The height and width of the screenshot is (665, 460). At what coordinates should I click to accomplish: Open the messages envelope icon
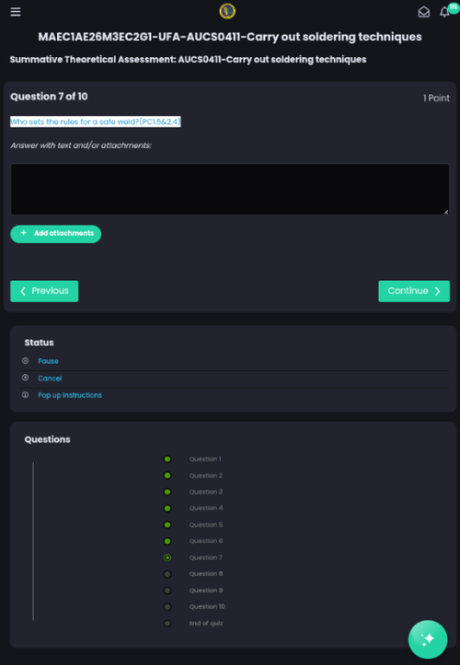coord(423,12)
